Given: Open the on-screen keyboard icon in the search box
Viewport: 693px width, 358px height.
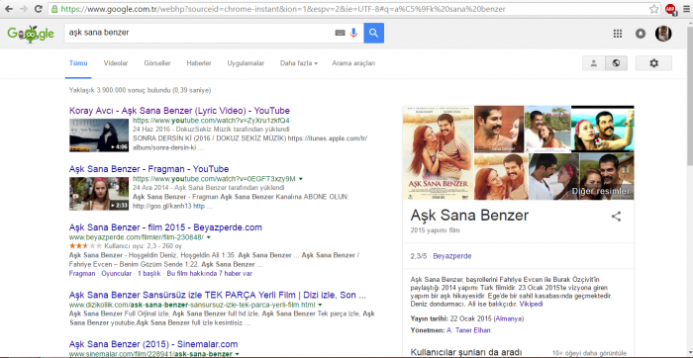Looking at the screenshot, I should click(340, 33).
